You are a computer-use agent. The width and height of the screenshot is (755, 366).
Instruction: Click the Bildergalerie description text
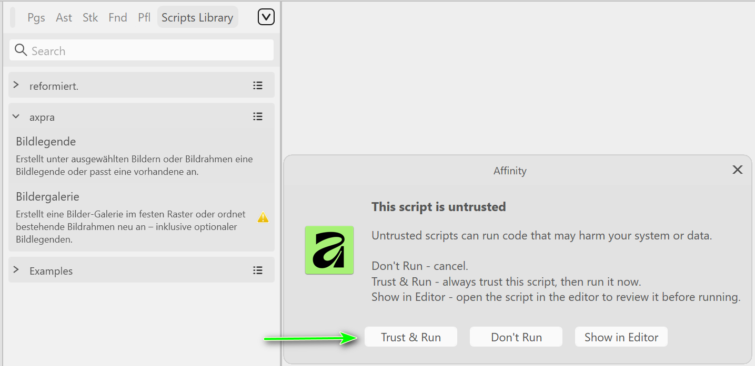coord(130,227)
